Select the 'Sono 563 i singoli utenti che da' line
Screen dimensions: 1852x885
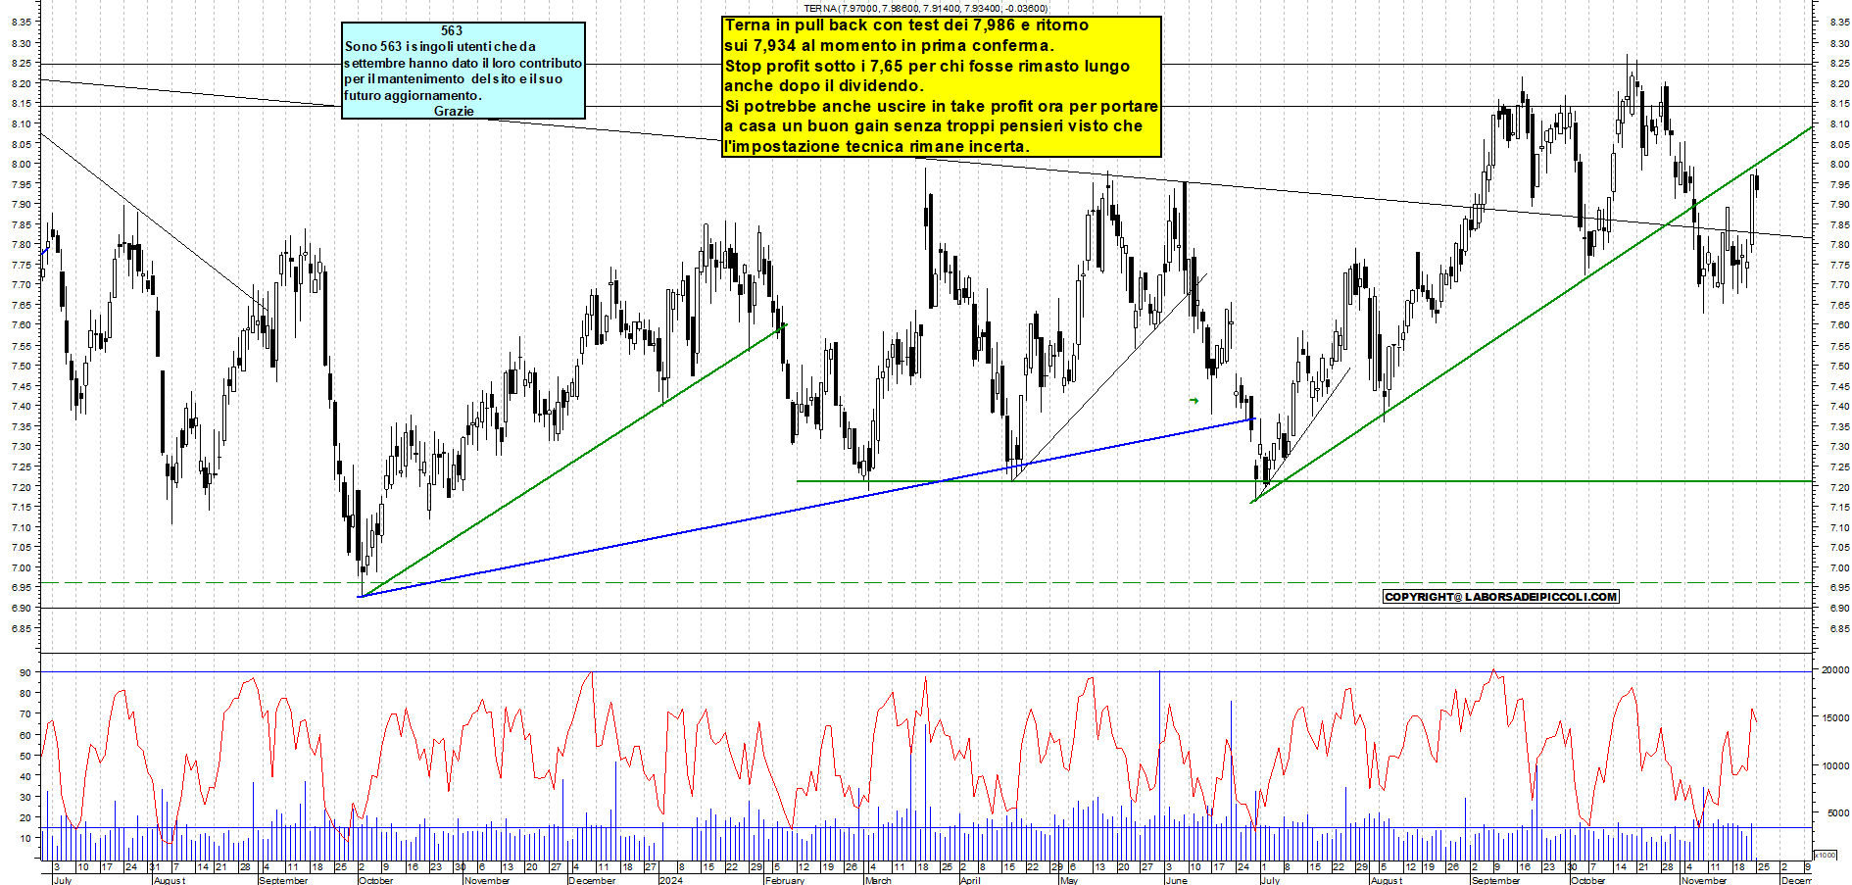[x=440, y=46]
